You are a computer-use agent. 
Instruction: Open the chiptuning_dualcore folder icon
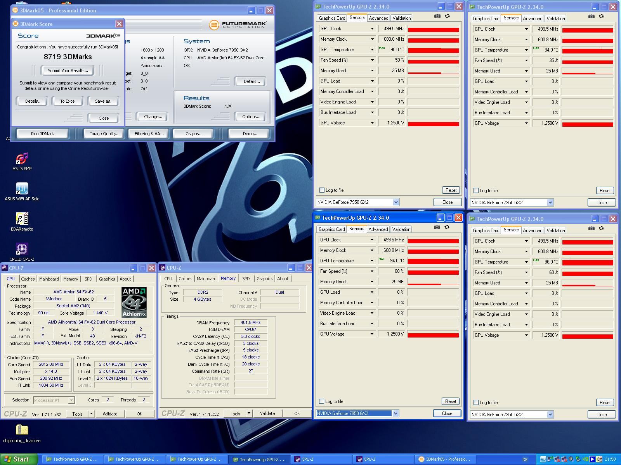point(22,433)
